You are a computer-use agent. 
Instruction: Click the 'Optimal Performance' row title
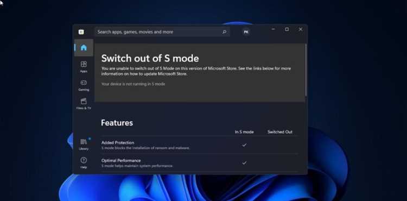click(x=121, y=160)
